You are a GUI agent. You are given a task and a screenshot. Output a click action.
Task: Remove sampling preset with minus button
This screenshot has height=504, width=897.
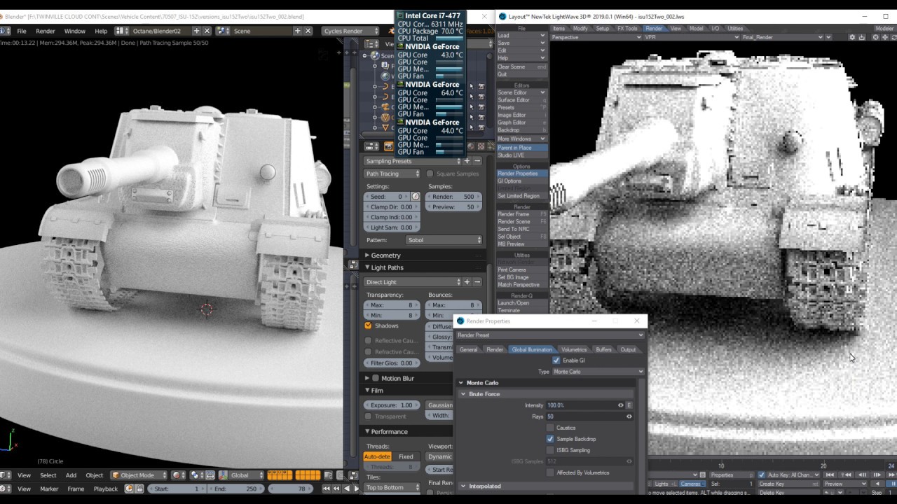[x=477, y=161]
